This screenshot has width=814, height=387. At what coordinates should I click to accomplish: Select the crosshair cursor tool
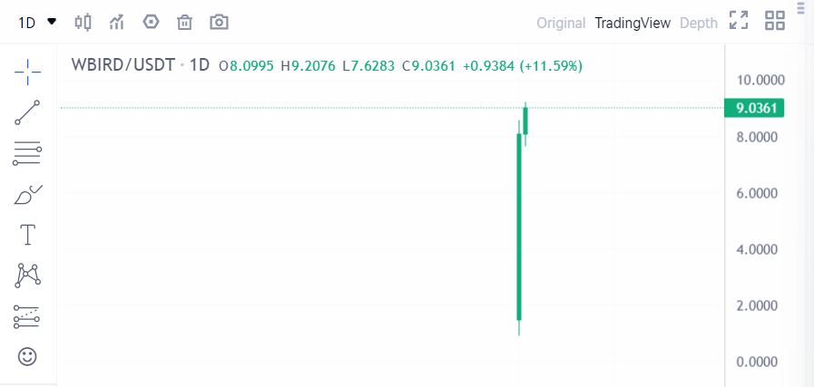pos(27,73)
